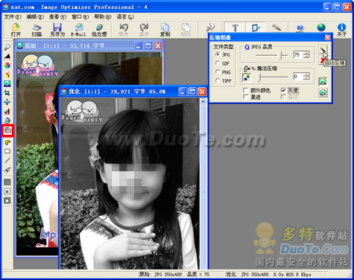
Task: Open the 文件 (File) menu
Action: tap(13, 17)
